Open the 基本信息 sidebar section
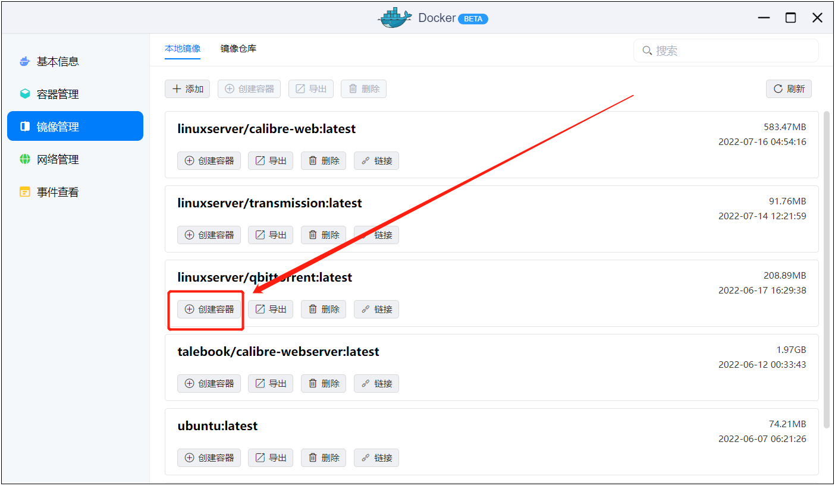 tap(75, 61)
